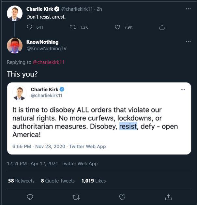Share Charlie Kirk's top tweet
The height and width of the screenshot is (205, 197).
pyautogui.click(x=162, y=27)
